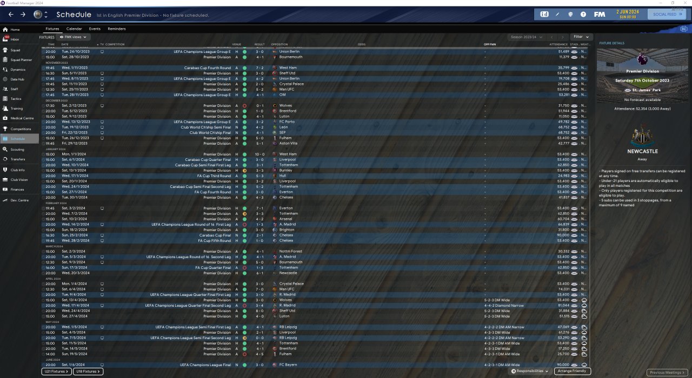
Task: Open the Social Feed panel
Action: (x=668, y=14)
